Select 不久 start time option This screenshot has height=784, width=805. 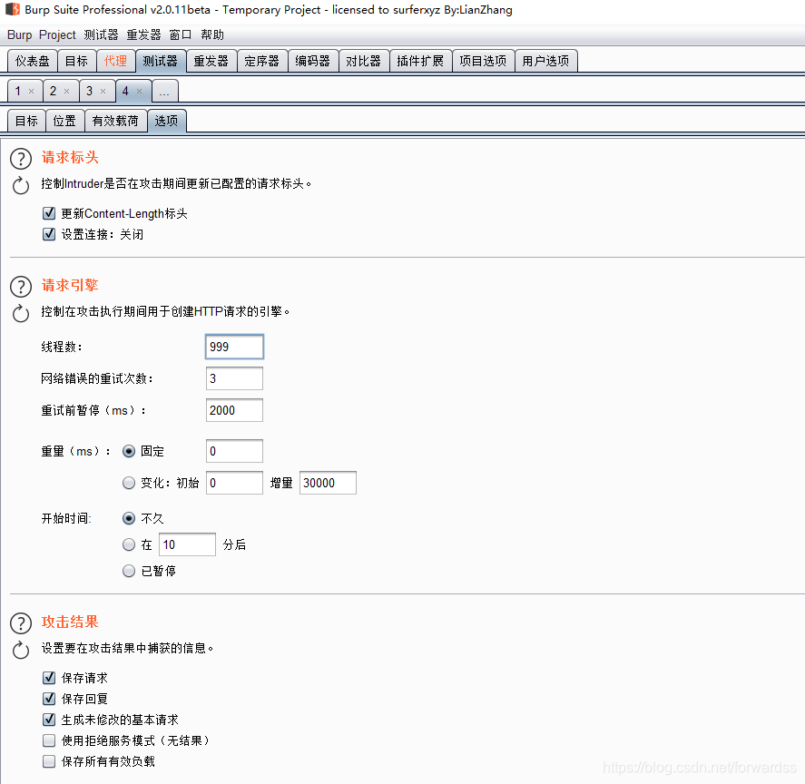pos(129,518)
